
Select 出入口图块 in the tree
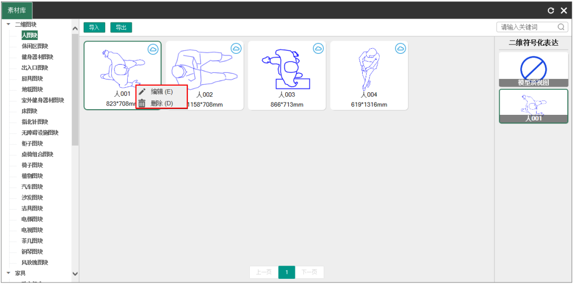click(x=35, y=68)
